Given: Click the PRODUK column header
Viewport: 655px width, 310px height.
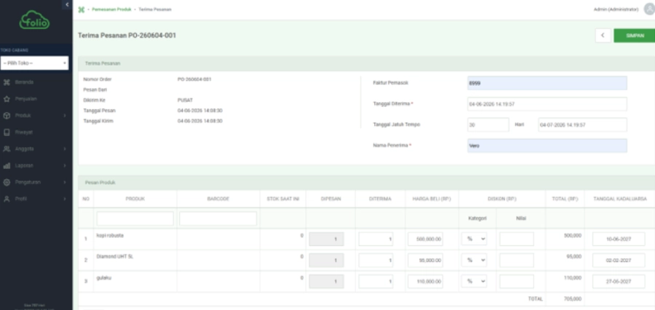Looking at the screenshot, I should click(135, 199).
